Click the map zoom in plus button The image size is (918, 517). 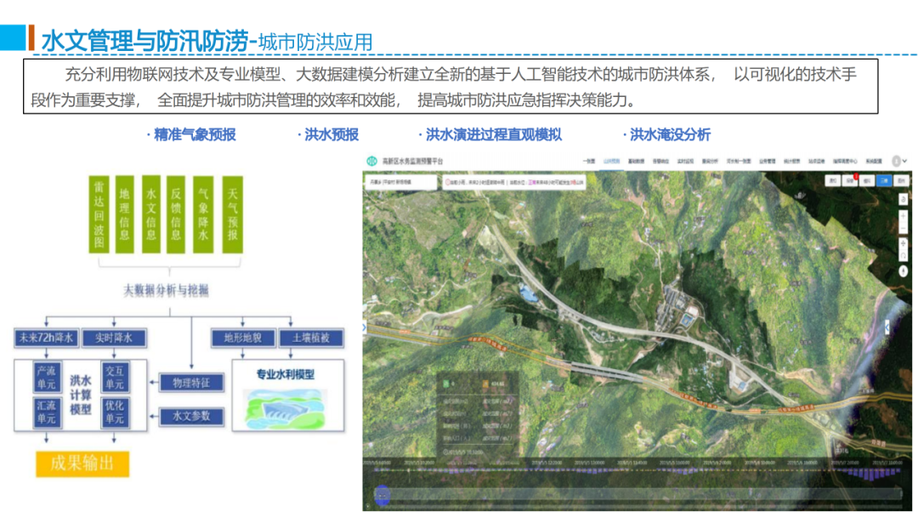904,216
